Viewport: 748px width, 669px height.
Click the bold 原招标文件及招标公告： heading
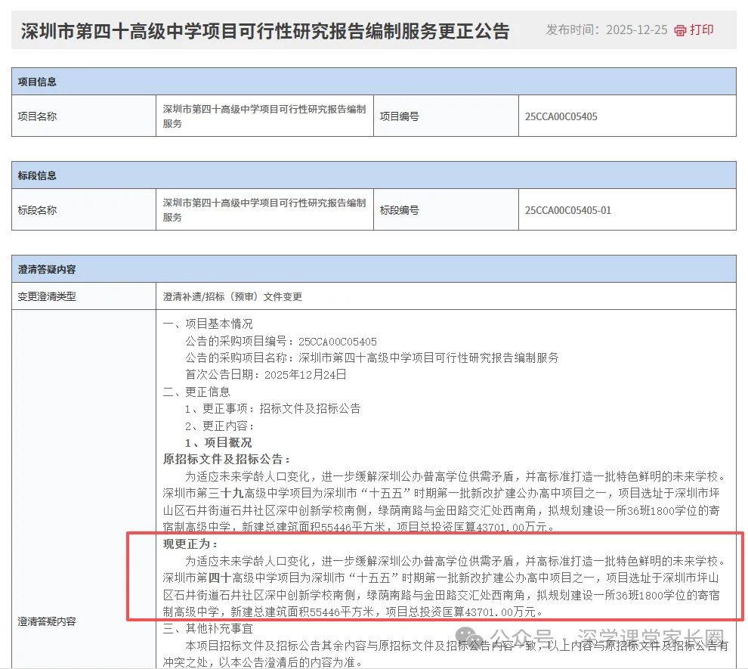coord(227,459)
